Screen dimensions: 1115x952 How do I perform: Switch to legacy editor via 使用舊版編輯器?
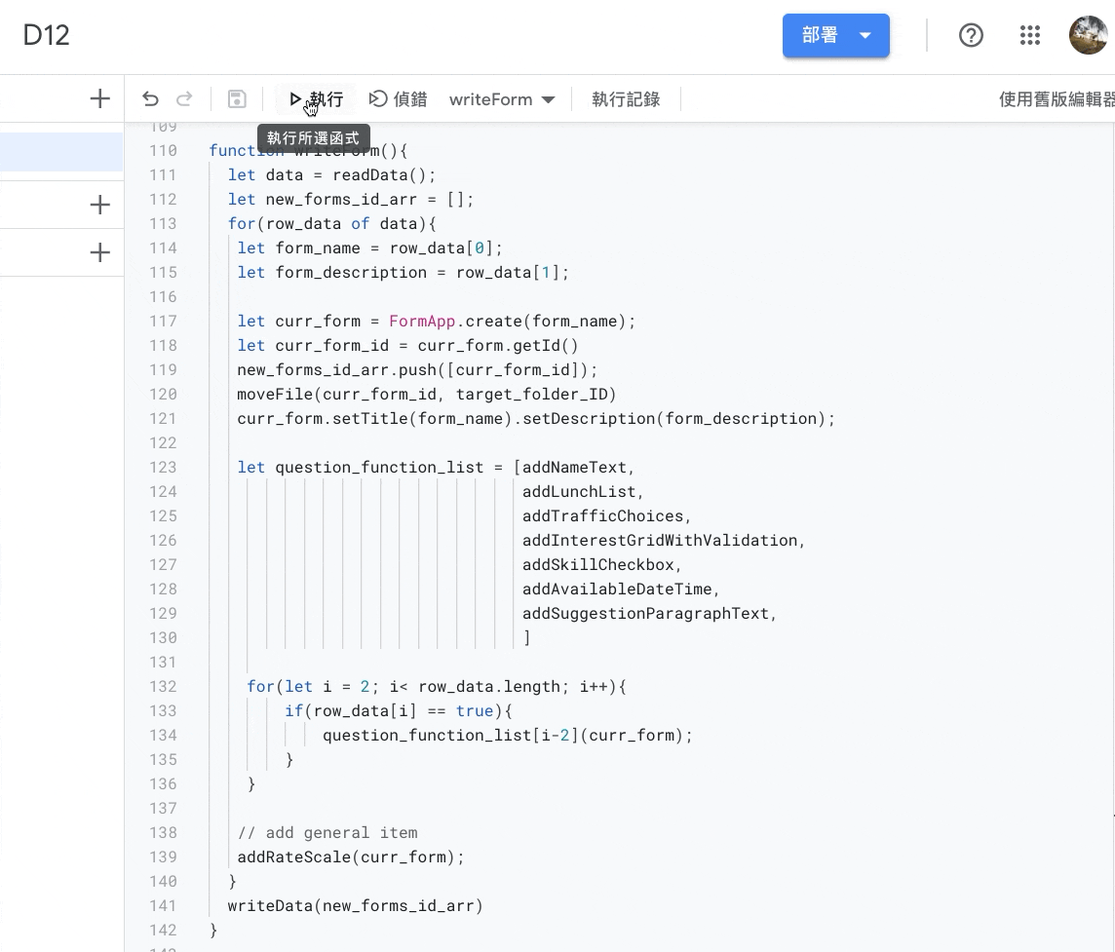1057,98
